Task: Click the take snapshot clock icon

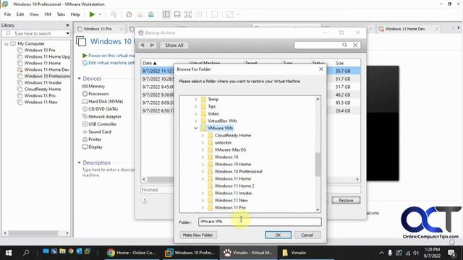Action: click(129, 14)
